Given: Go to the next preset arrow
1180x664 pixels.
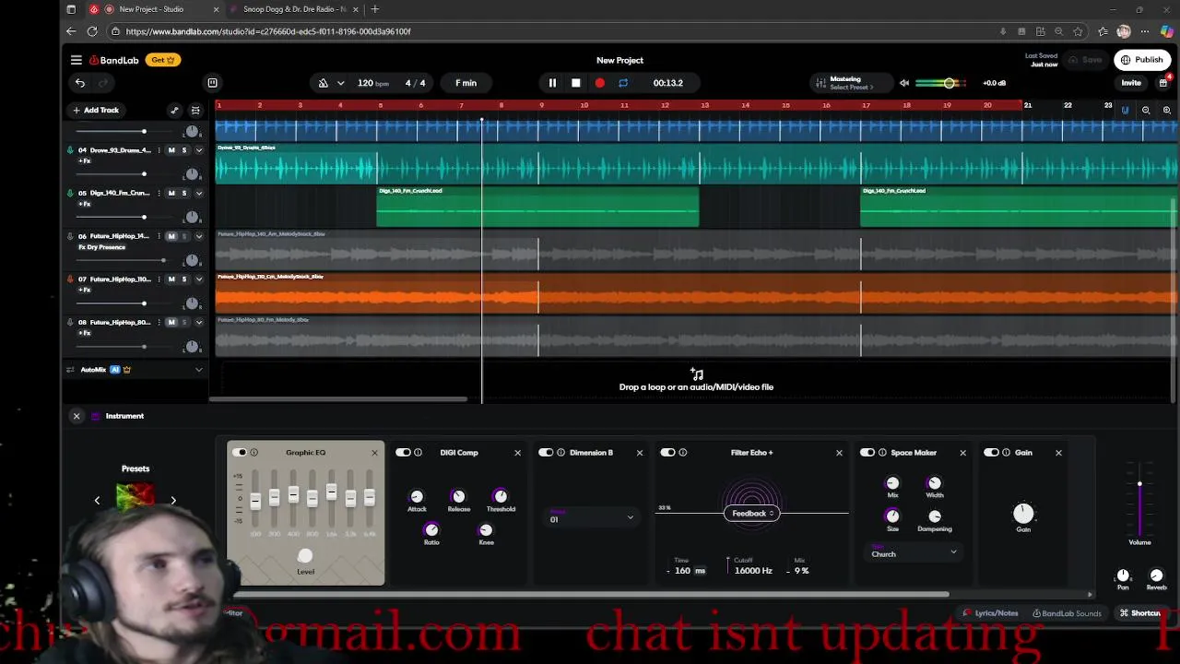Looking at the screenshot, I should pos(173,501).
